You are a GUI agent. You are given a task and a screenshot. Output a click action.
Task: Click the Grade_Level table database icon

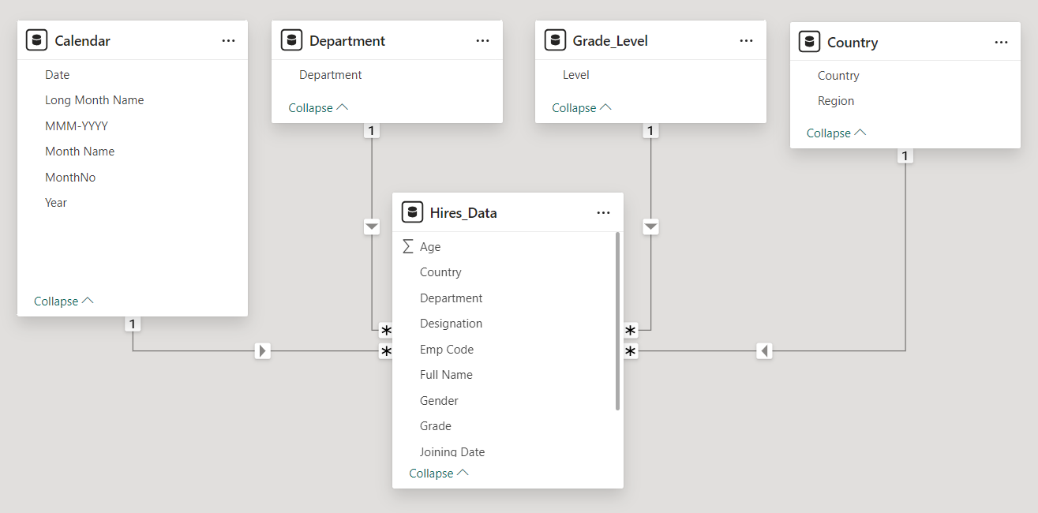[555, 40]
